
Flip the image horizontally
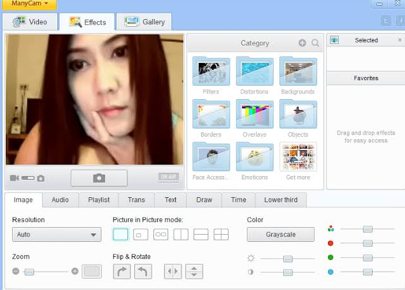coord(173,272)
